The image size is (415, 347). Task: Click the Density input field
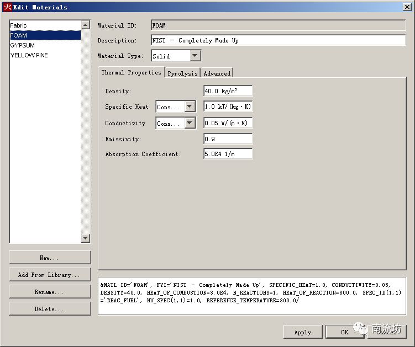pyautogui.click(x=228, y=91)
